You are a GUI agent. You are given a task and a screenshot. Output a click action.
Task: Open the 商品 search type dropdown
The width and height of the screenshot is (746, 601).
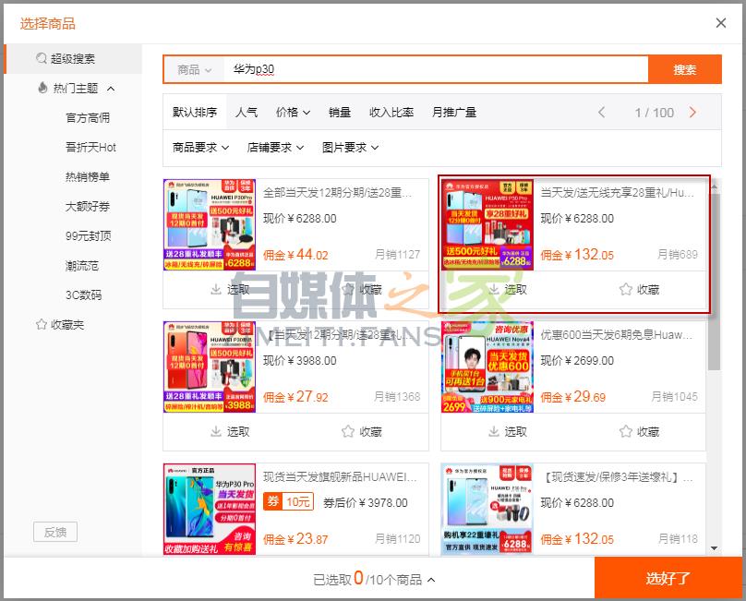194,70
